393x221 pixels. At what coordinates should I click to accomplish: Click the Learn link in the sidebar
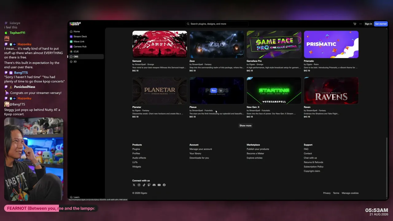[76, 197]
